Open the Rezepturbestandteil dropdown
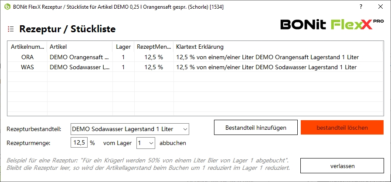This screenshot has width=391, height=182. pyautogui.click(x=129, y=129)
